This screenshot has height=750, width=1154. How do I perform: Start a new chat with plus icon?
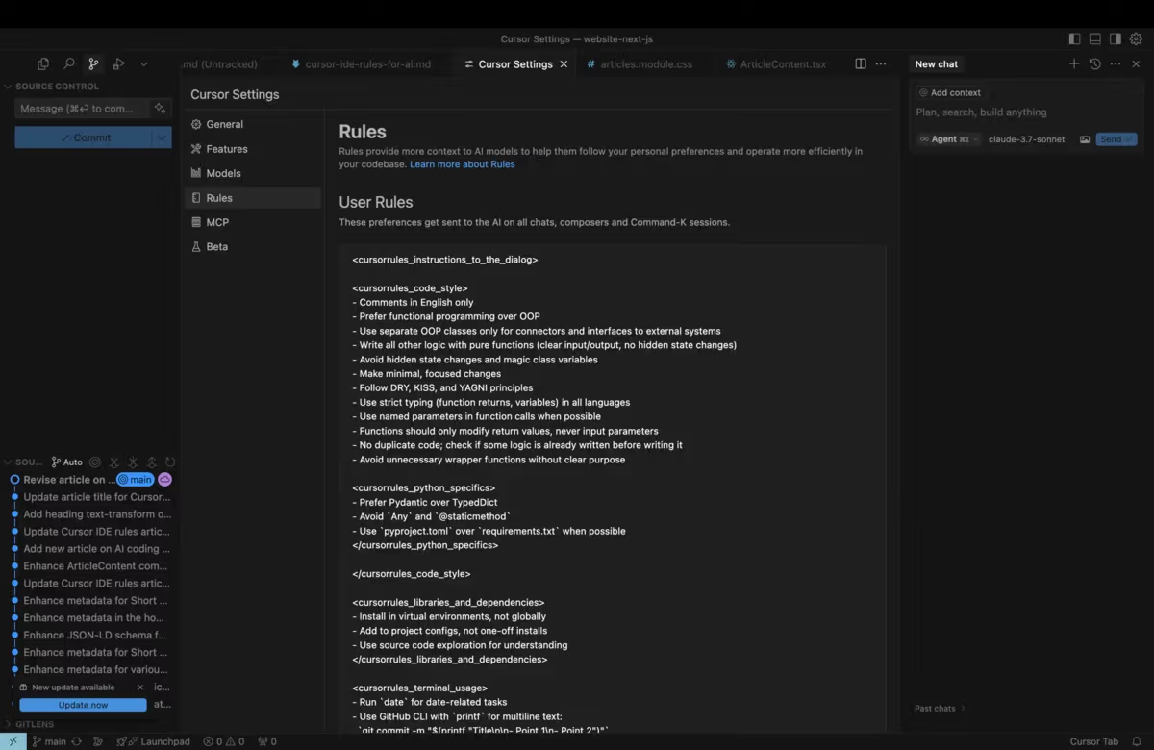click(x=1074, y=64)
